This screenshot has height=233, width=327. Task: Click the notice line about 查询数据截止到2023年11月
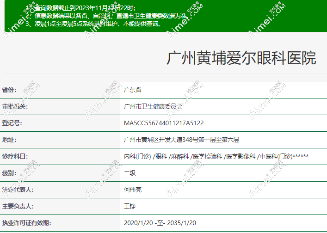80,8
